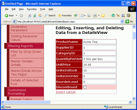Screen dimensions: 137x110
Task: Click the globe icon in toolbar
Action: click(113, 15)
